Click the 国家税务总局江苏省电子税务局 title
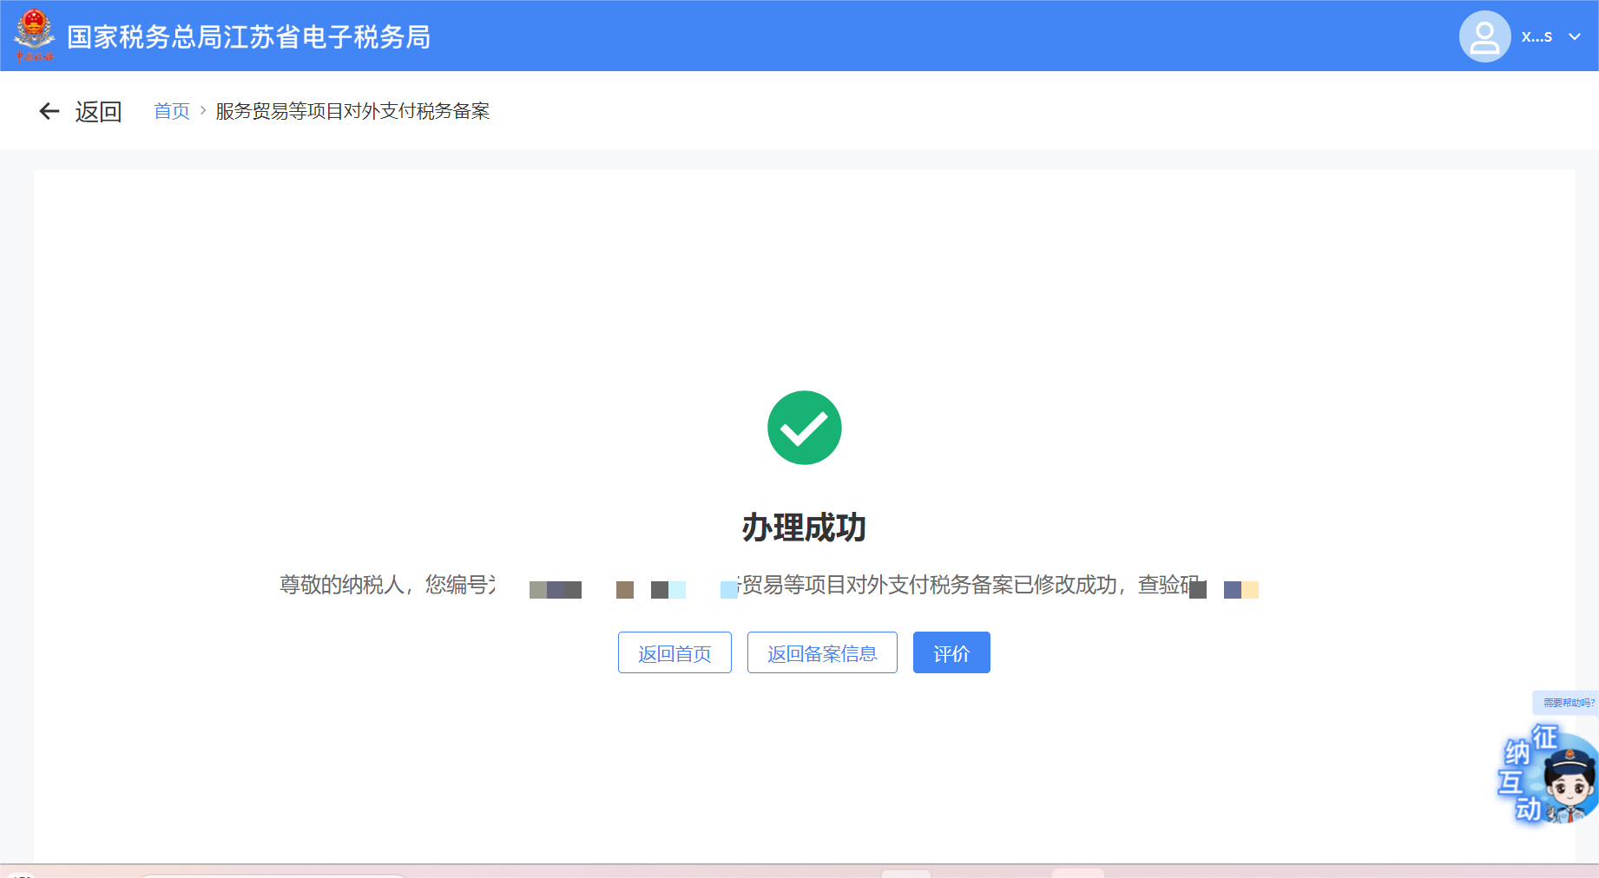 pos(249,36)
